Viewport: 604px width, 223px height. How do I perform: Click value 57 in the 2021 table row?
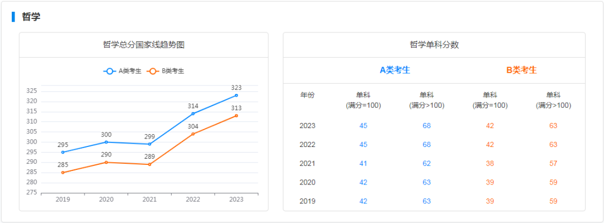pos(554,163)
